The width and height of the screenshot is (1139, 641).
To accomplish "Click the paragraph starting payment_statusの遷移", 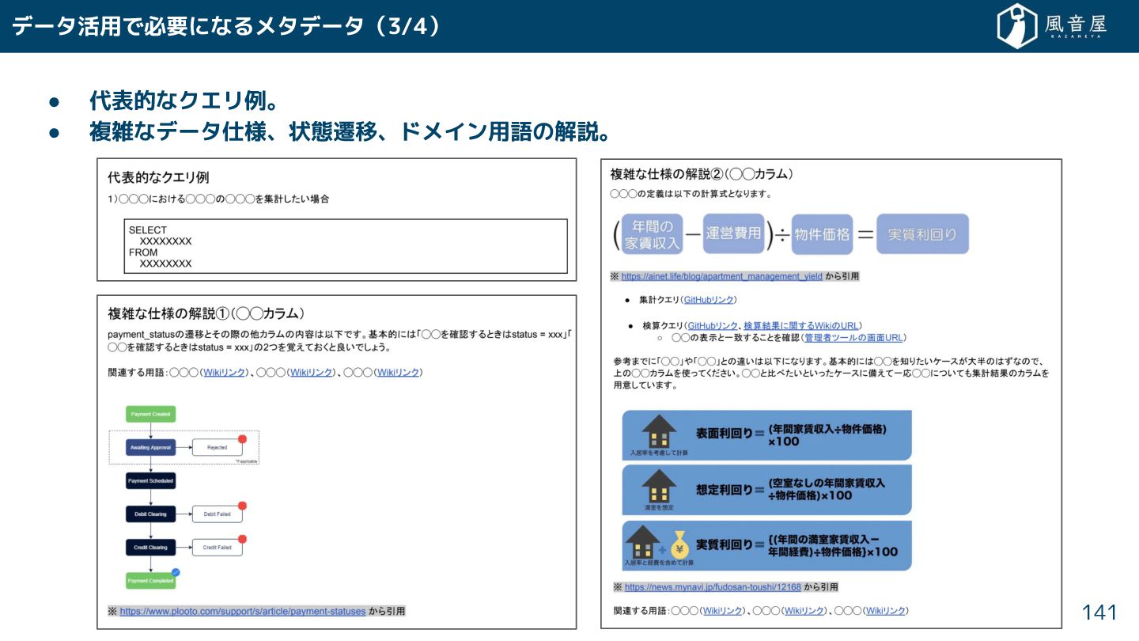I will [340, 341].
